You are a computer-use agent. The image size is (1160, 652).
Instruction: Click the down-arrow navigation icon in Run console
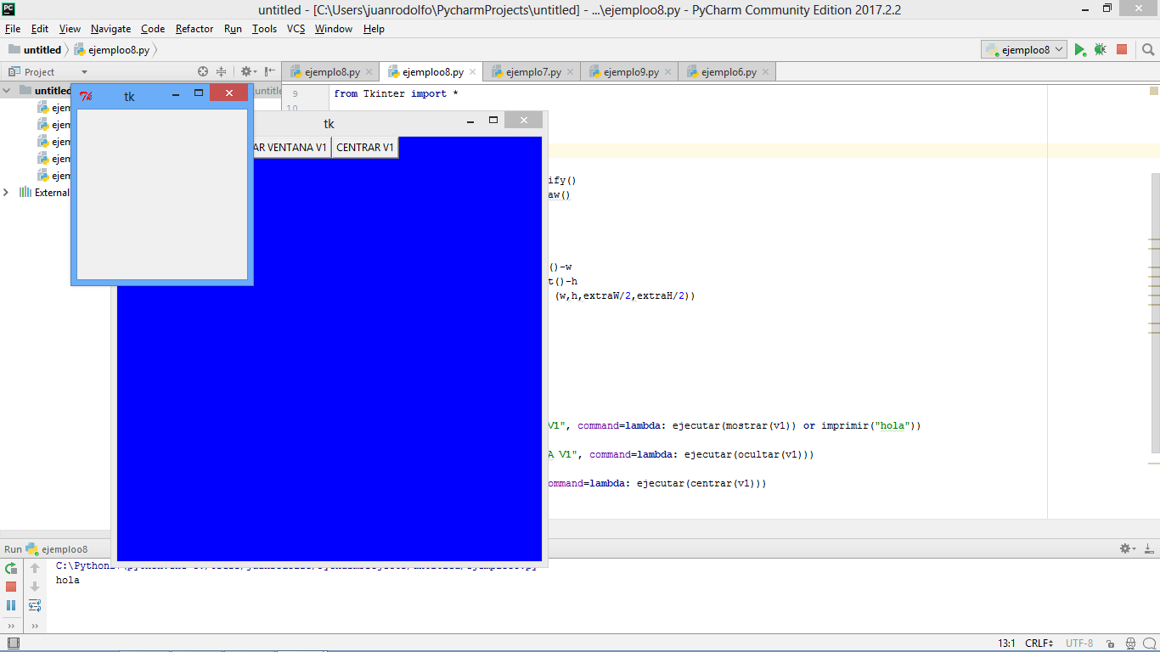33,586
